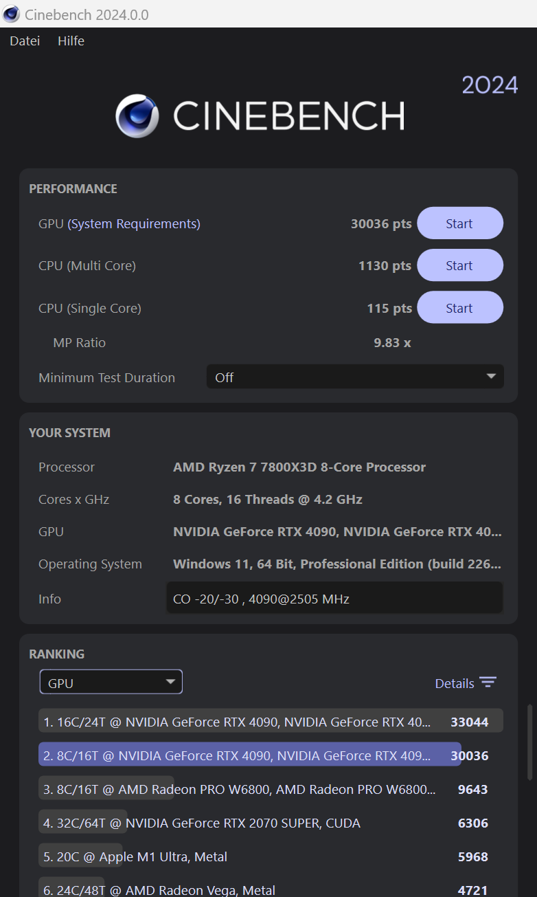Click inside the Info text field
The width and height of the screenshot is (537, 897).
point(334,598)
